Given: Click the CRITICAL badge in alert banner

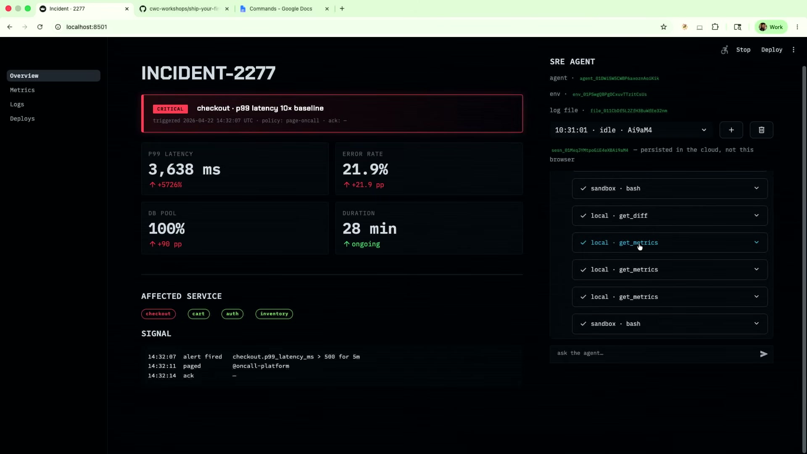Looking at the screenshot, I should (x=170, y=109).
